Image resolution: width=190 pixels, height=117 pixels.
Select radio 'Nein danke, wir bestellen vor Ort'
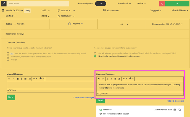point(95,56)
